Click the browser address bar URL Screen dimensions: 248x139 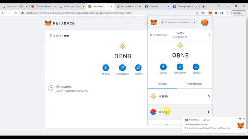(x=86, y=13)
